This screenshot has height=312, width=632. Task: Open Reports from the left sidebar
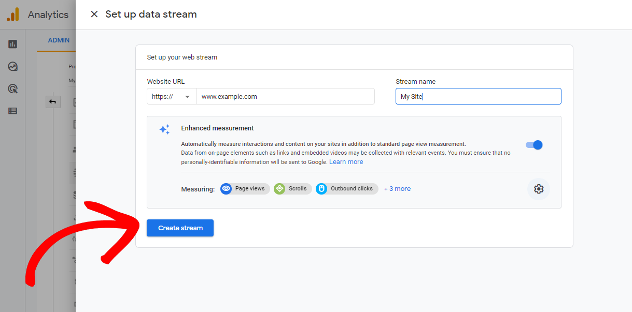(x=13, y=44)
